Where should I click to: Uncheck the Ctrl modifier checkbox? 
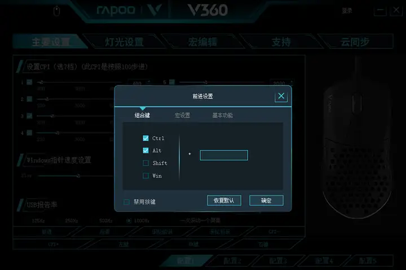[146, 138]
